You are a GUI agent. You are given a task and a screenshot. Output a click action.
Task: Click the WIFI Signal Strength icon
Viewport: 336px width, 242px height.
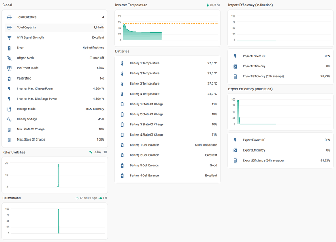click(x=9, y=37)
